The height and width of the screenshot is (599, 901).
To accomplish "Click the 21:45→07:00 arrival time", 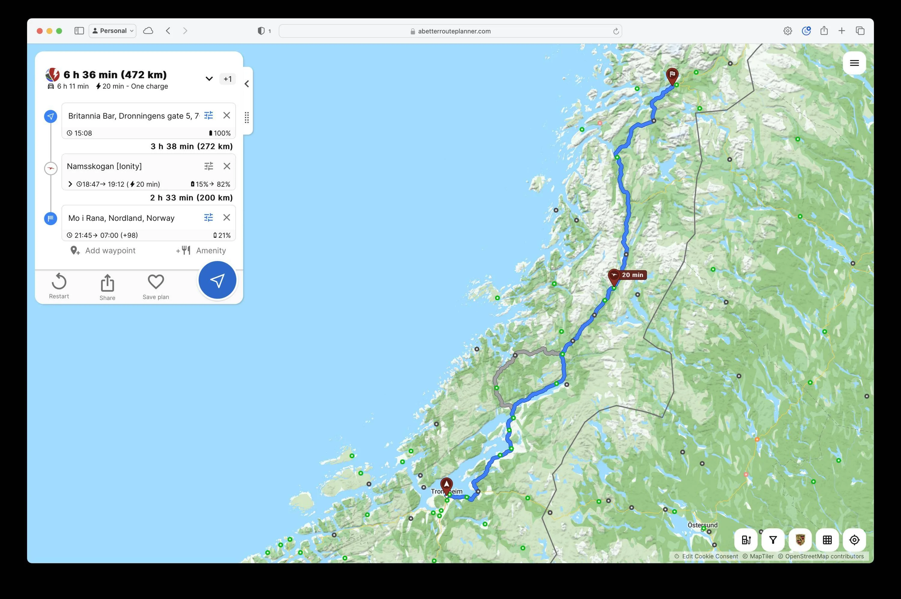I will (102, 235).
